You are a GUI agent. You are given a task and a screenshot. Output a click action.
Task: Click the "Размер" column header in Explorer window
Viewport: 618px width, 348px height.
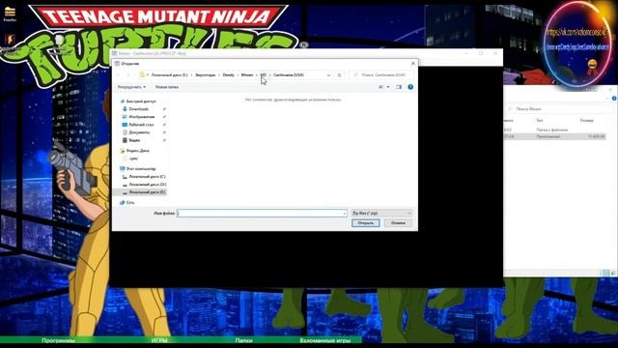(586, 120)
